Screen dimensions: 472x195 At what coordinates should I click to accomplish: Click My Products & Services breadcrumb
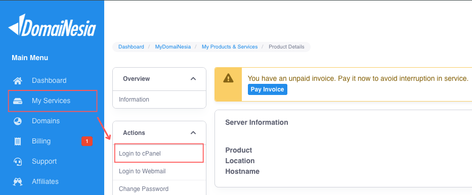pos(230,47)
